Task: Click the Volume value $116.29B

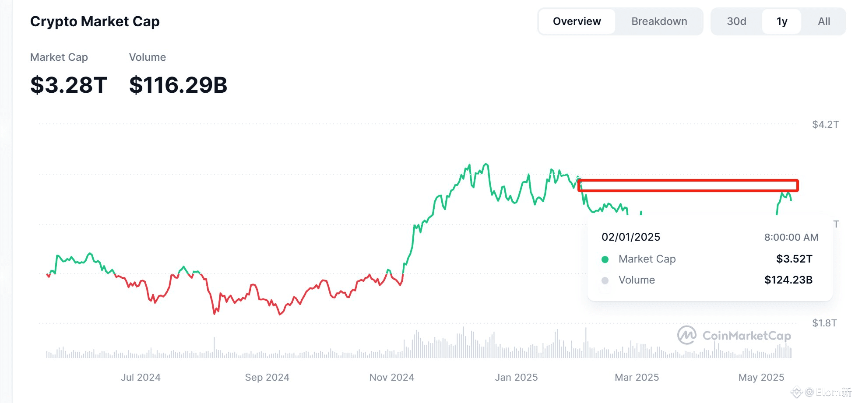Action: tap(178, 85)
